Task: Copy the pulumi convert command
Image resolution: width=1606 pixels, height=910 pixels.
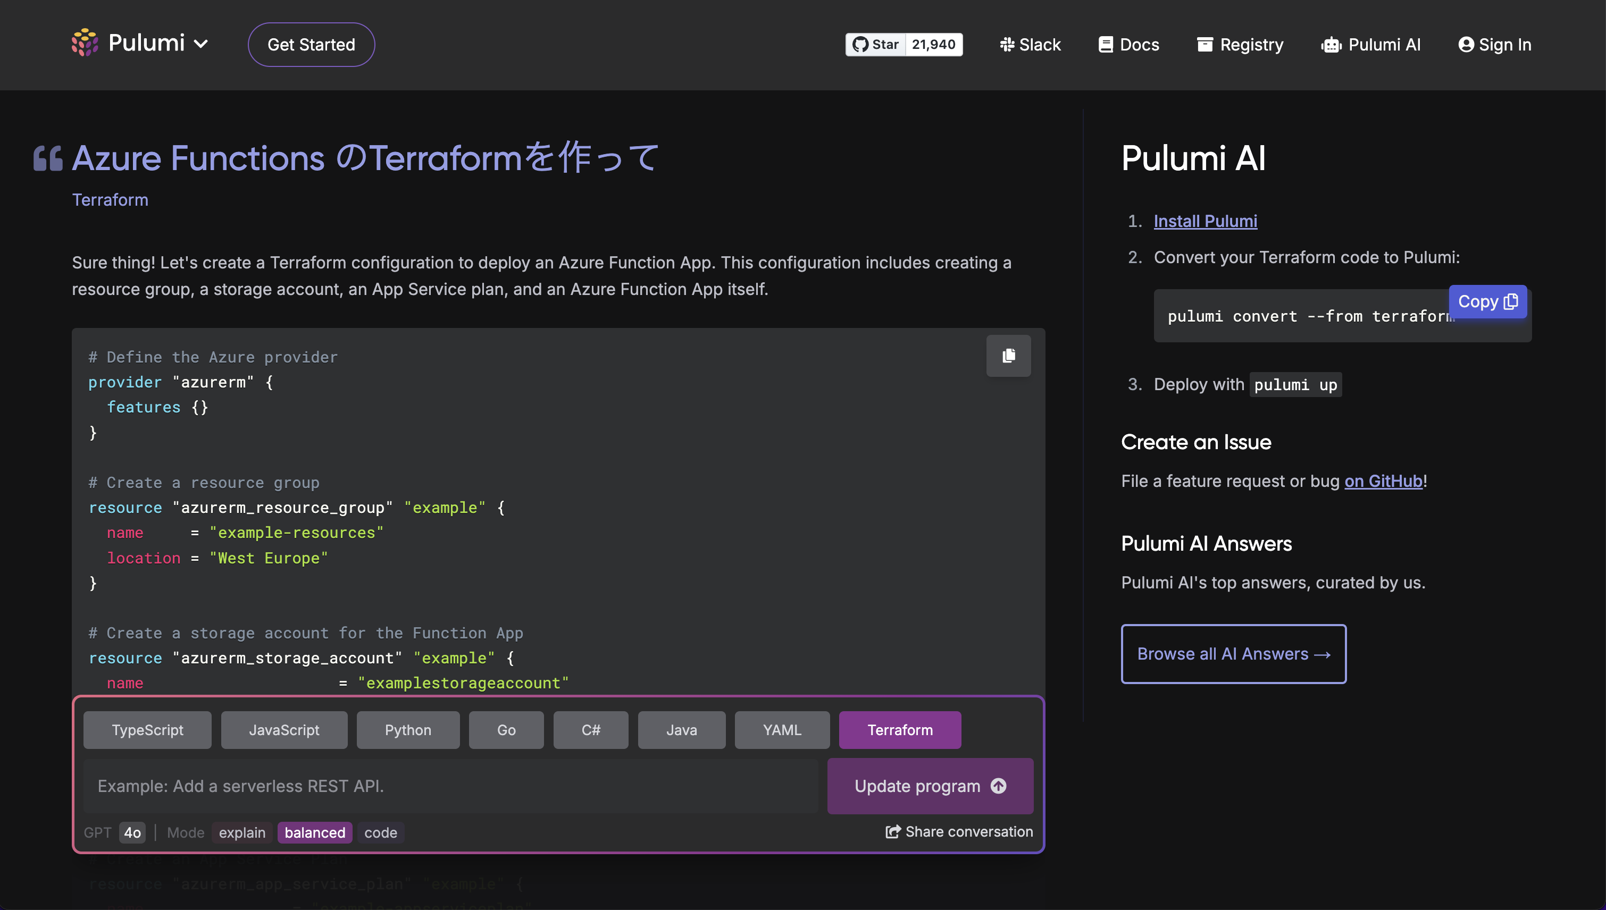Action: tap(1488, 301)
